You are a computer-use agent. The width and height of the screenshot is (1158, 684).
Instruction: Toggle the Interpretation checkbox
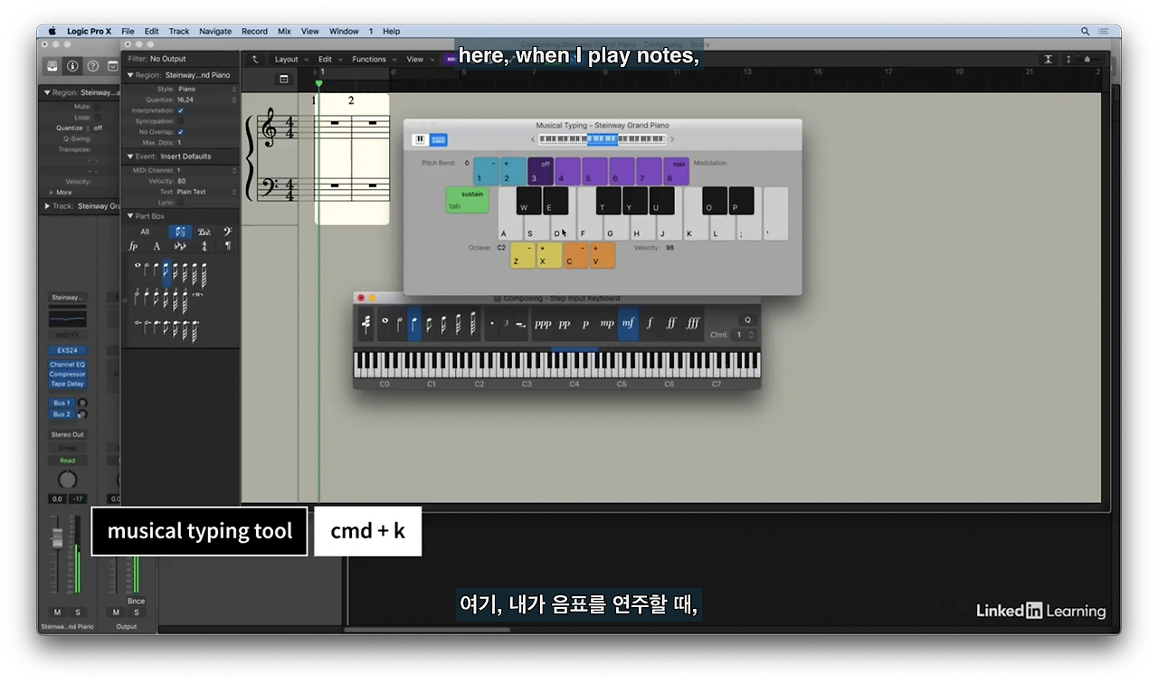coord(181,110)
